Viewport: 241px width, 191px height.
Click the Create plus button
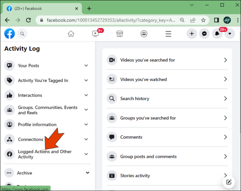(x=192, y=33)
